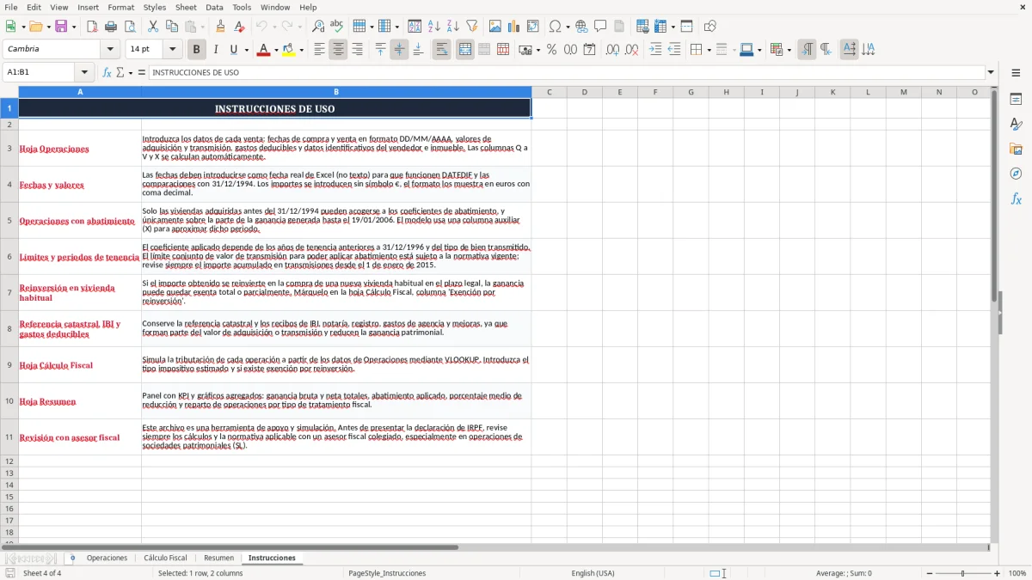Expand the font color dropdown arrow
The width and height of the screenshot is (1032, 580).
[x=275, y=50]
